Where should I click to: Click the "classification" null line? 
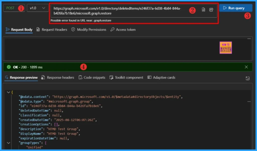coord(40,115)
